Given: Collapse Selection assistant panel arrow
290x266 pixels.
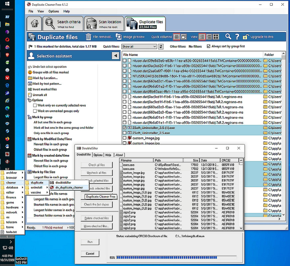Looking at the screenshot, I should (116, 56).
